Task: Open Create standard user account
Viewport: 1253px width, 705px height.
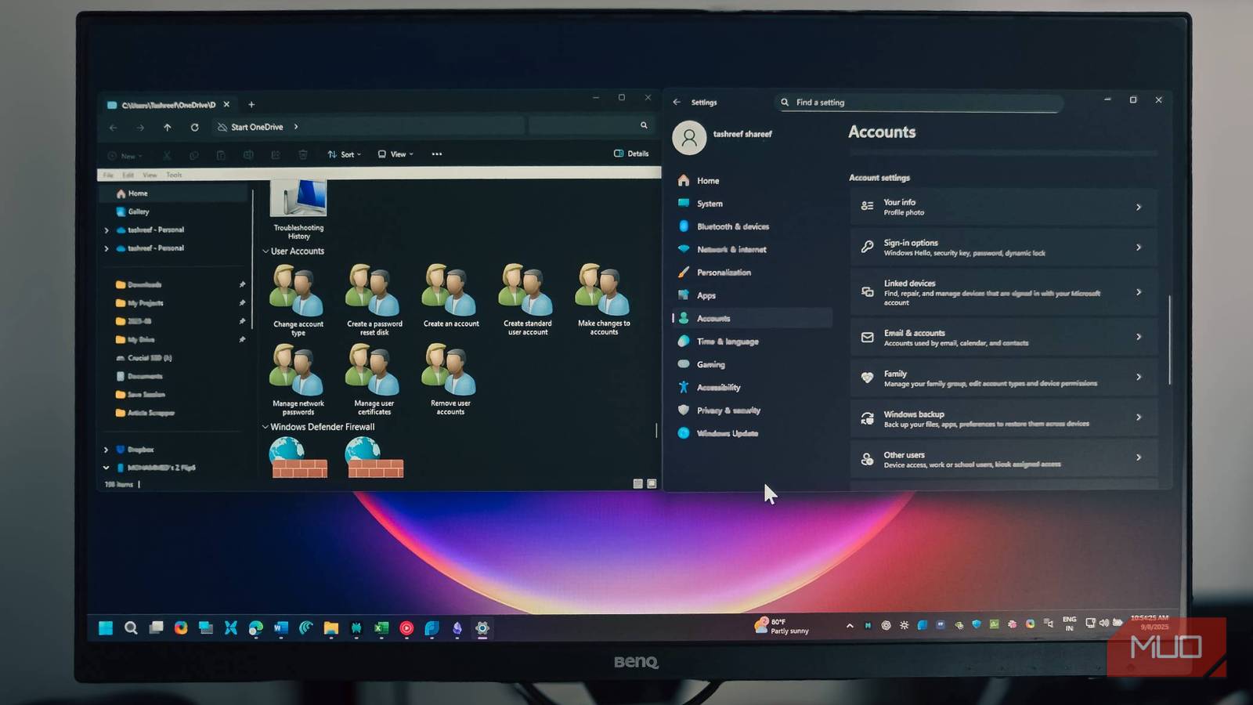Action: [x=528, y=301]
